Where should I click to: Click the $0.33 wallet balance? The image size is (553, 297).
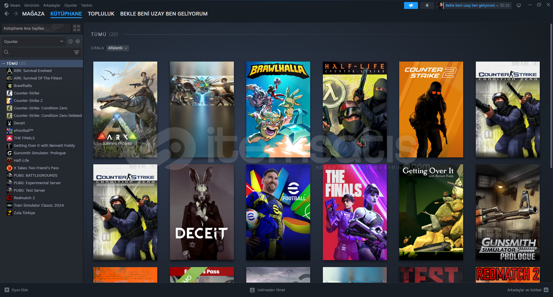(x=505, y=5)
